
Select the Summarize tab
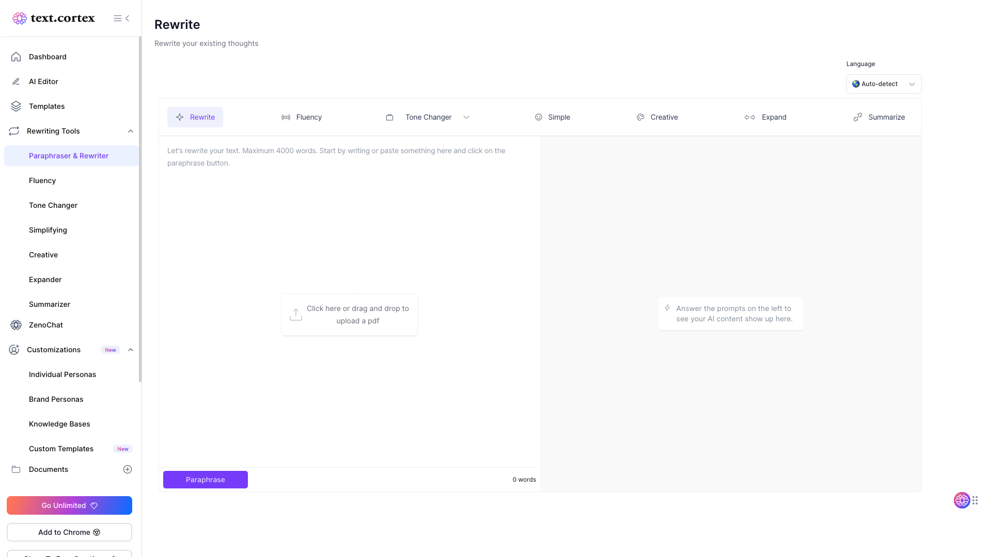point(879,118)
